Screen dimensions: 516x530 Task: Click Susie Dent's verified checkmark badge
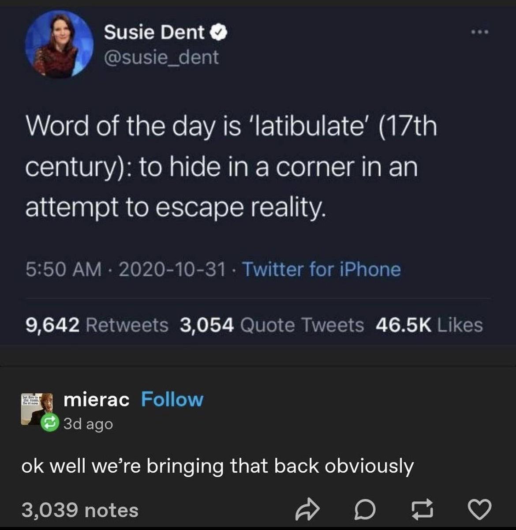point(218,32)
